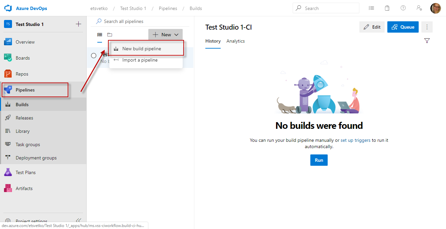Click Pipelines in the breadcrumb
Image resolution: width=446 pixels, height=229 pixels.
click(168, 8)
